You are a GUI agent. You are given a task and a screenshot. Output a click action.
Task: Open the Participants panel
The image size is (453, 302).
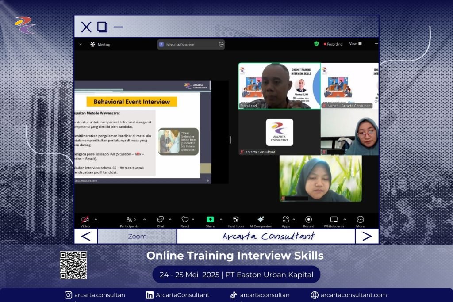129,220
